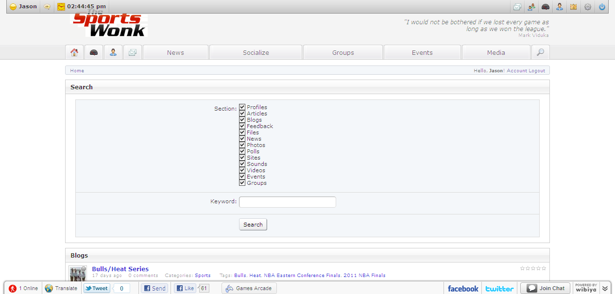The height and width of the screenshot is (294, 615).
Task: Expand the Translate option in bottom bar
Action: [x=61, y=288]
